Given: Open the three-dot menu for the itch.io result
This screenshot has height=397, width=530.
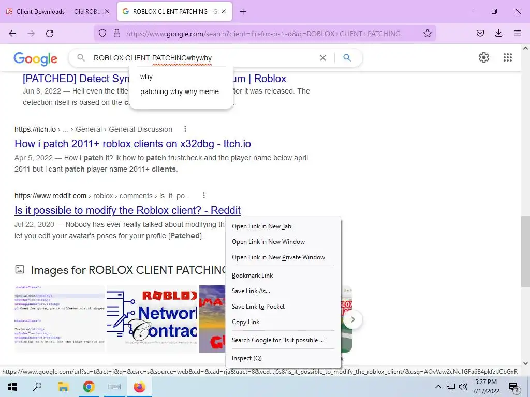Looking at the screenshot, I should click(185, 129).
